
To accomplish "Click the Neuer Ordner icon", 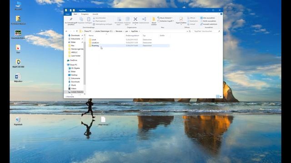I will click(x=154, y=19).
